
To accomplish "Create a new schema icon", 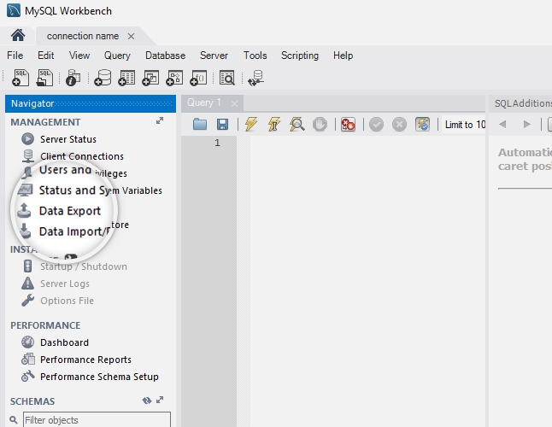I will coord(103,78).
